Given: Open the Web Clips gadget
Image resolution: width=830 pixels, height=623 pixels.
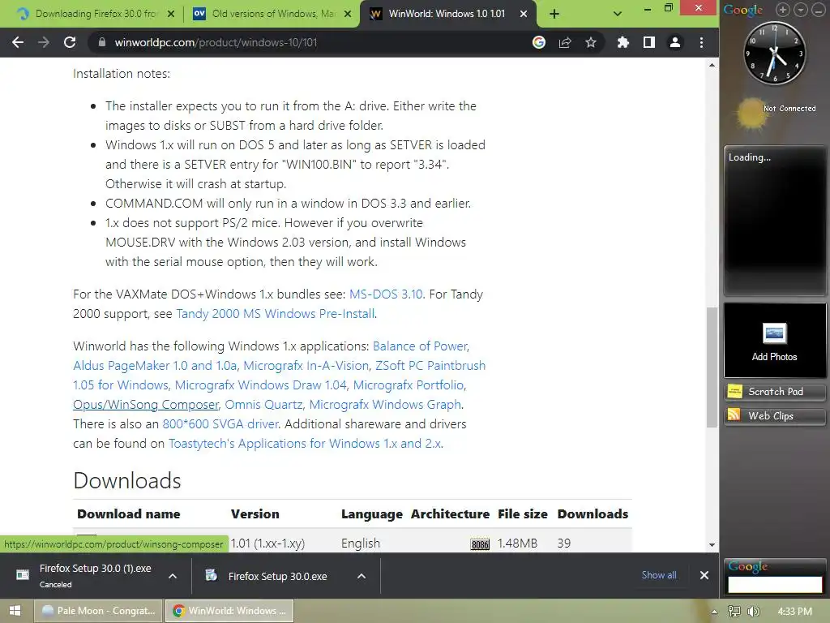Looking at the screenshot, I should tap(775, 416).
